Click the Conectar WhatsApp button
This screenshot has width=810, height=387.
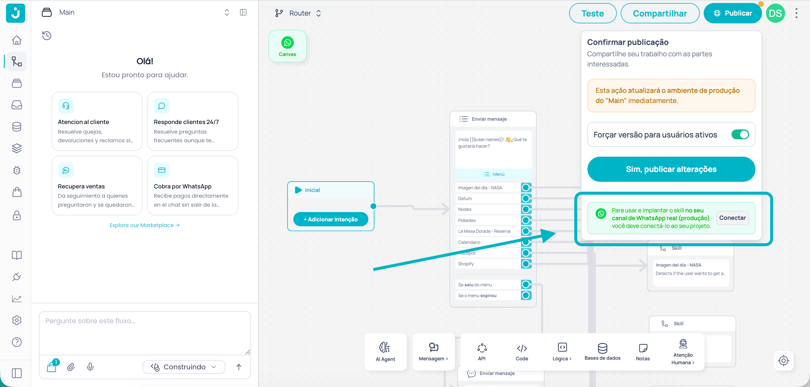tap(732, 218)
